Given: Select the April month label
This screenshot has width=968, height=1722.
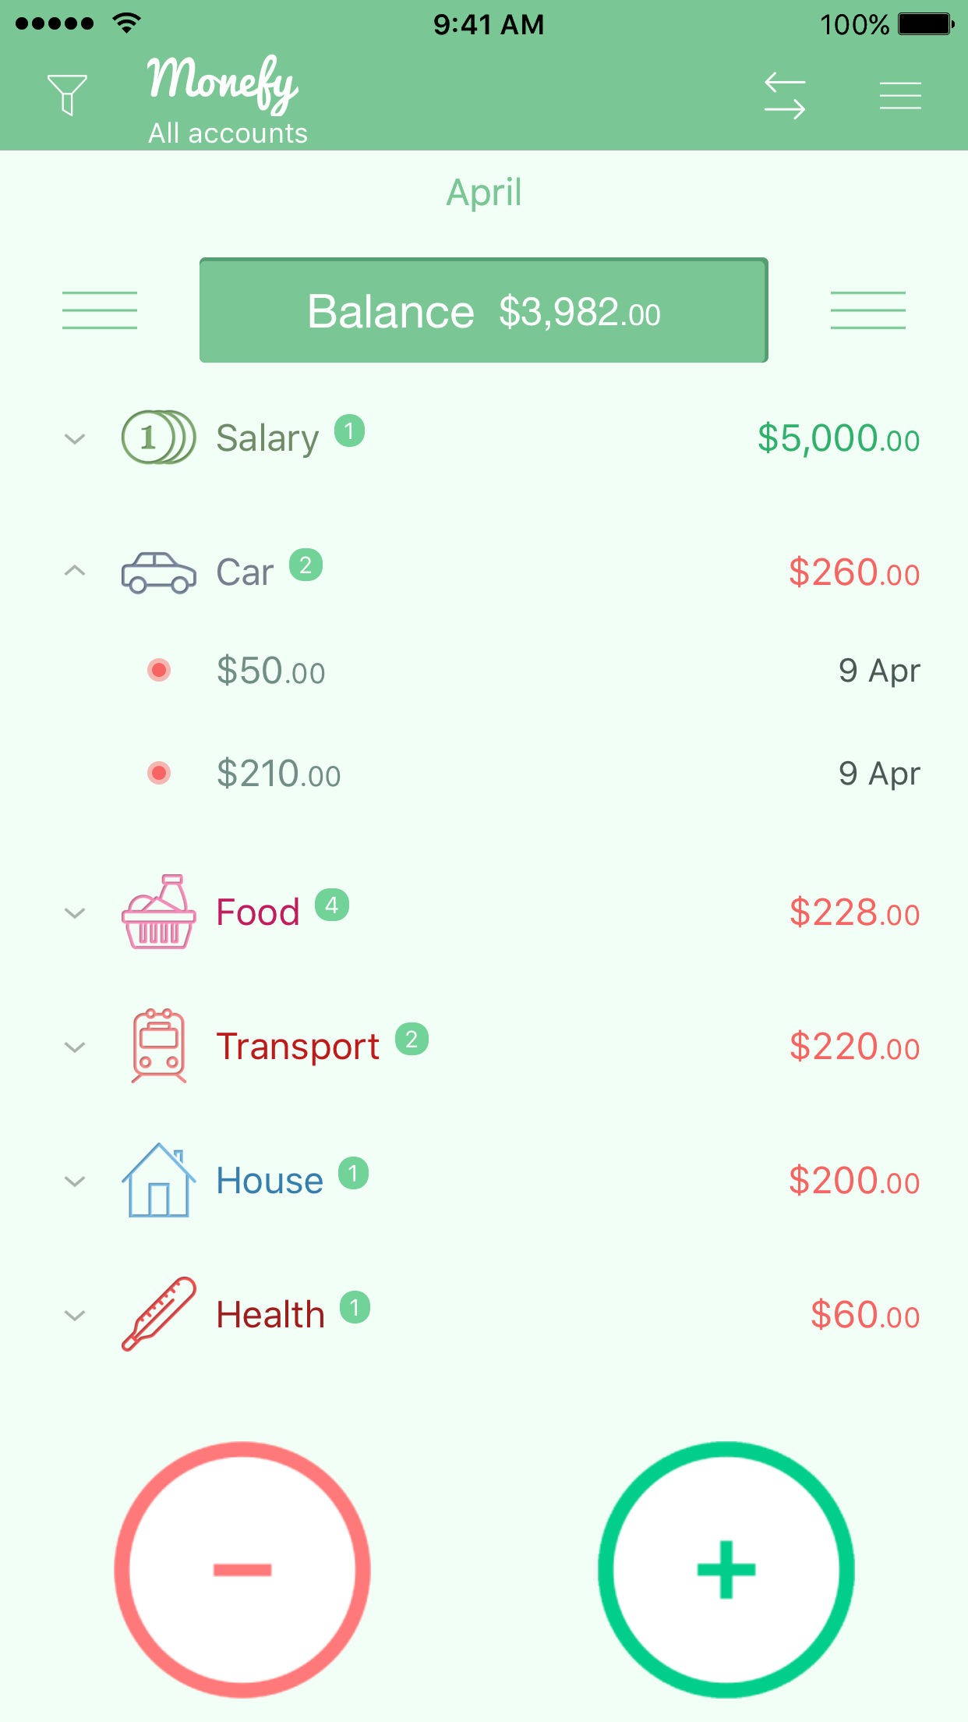Looking at the screenshot, I should coord(483,193).
